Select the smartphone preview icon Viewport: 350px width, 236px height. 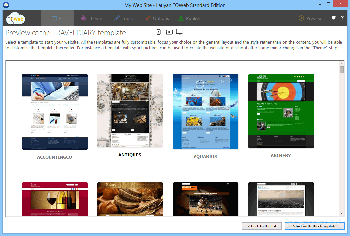pyautogui.click(x=159, y=32)
